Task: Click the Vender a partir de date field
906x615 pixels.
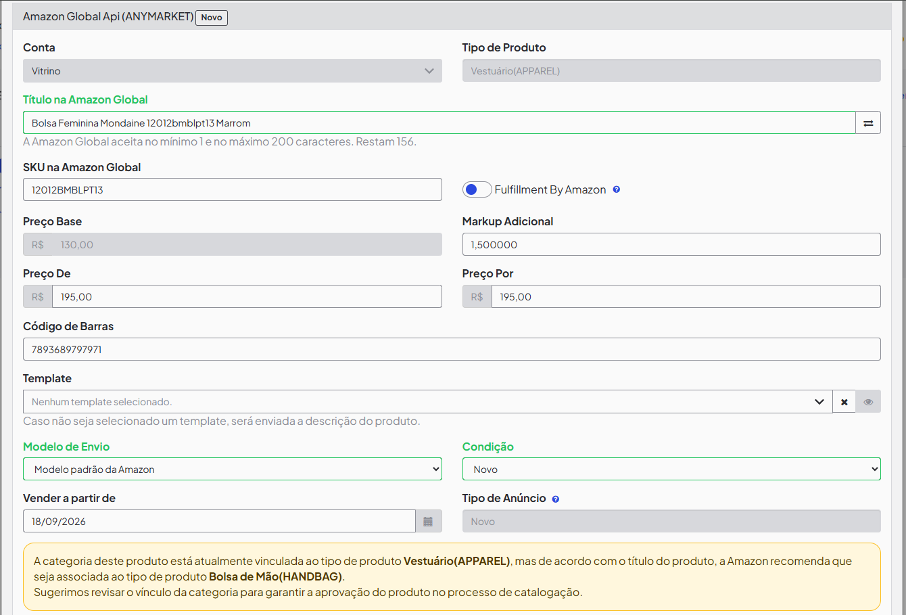Action: tap(219, 522)
